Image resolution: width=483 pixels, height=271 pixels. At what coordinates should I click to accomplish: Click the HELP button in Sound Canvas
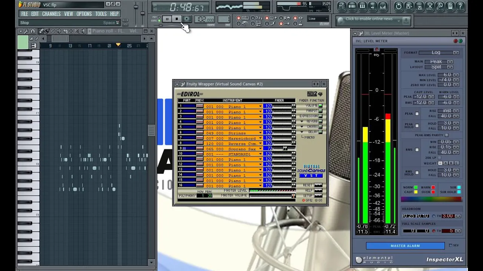click(318, 190)
